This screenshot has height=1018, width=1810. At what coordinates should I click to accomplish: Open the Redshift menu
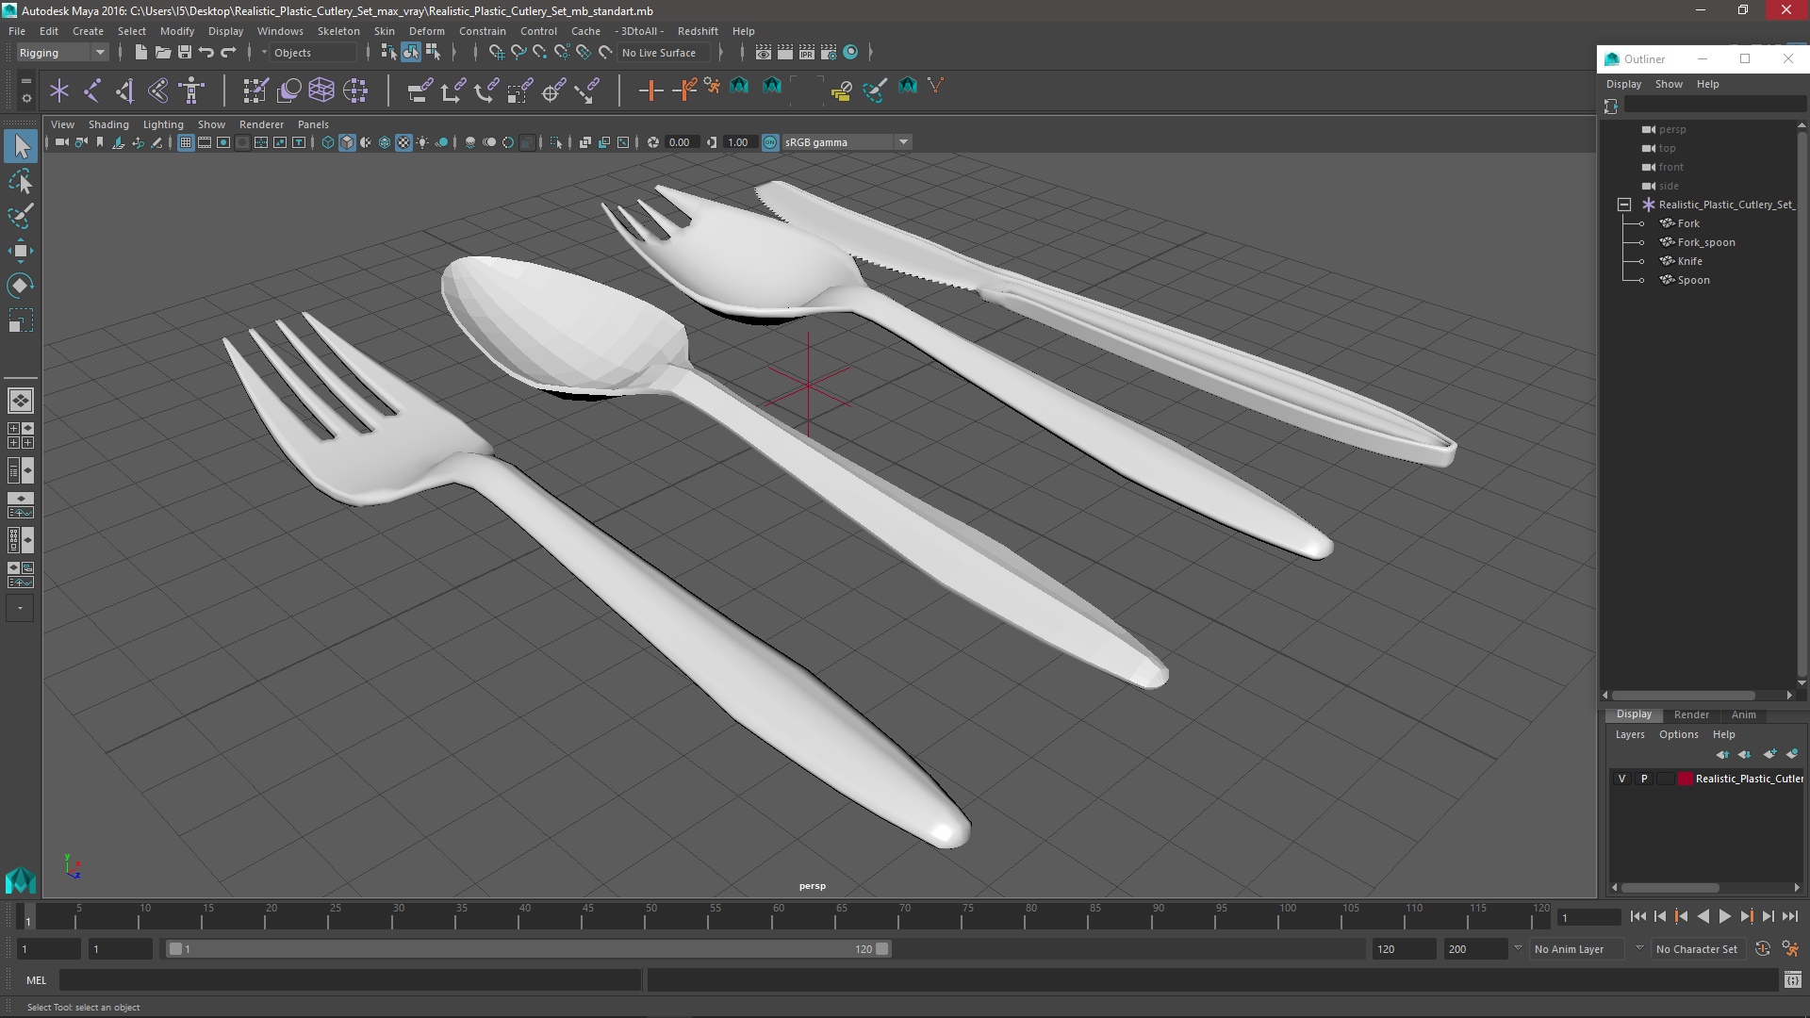pos(698,31)
